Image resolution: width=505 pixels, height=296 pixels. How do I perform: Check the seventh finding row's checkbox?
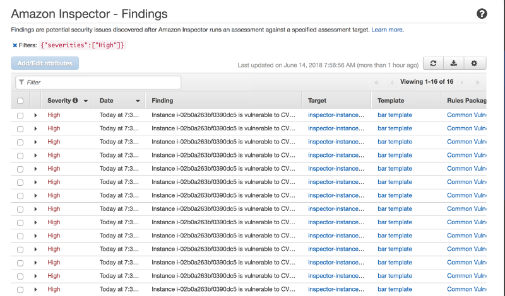click(x=20, y=196)
